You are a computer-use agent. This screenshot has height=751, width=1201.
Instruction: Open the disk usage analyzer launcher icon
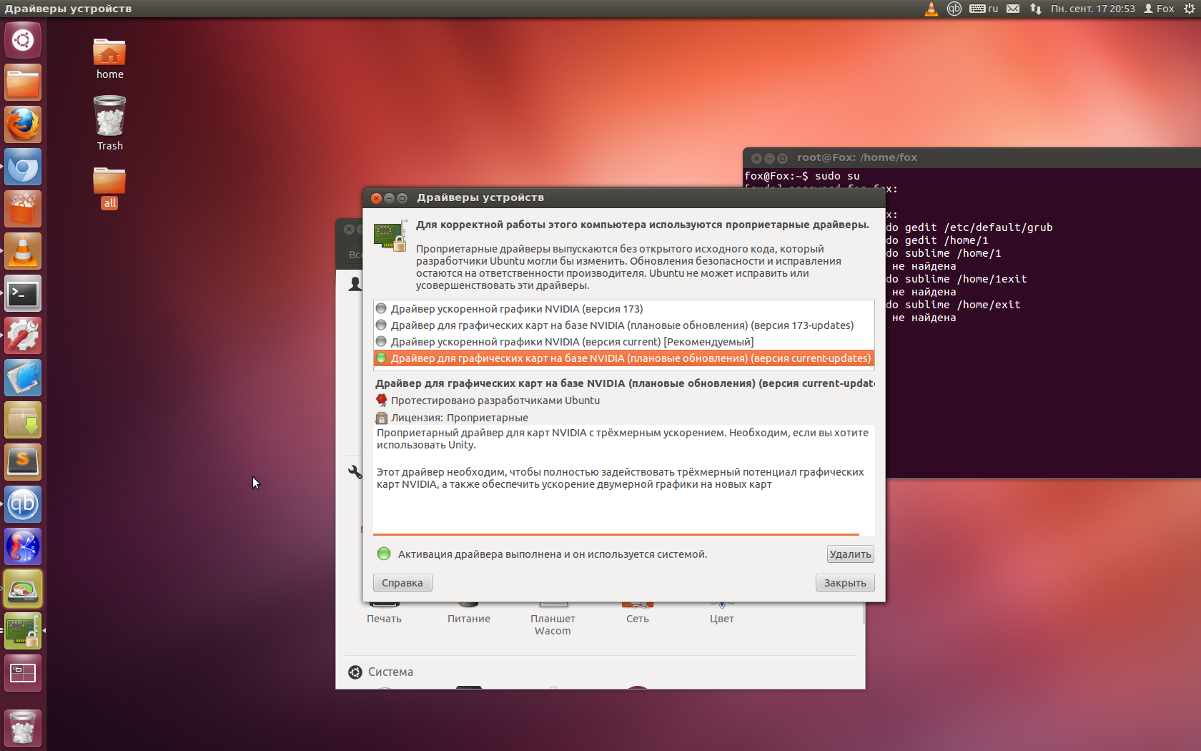point(23,589)
